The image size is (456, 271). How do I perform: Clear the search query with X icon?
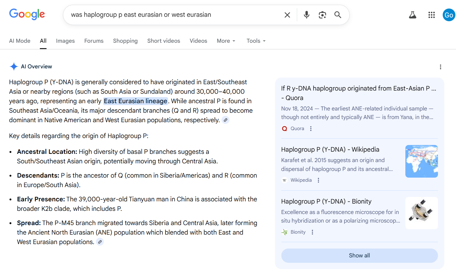tap(287, 15)
